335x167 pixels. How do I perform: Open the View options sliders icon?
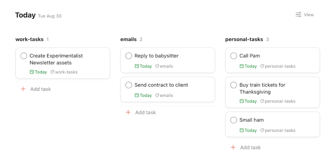[298, 15]
